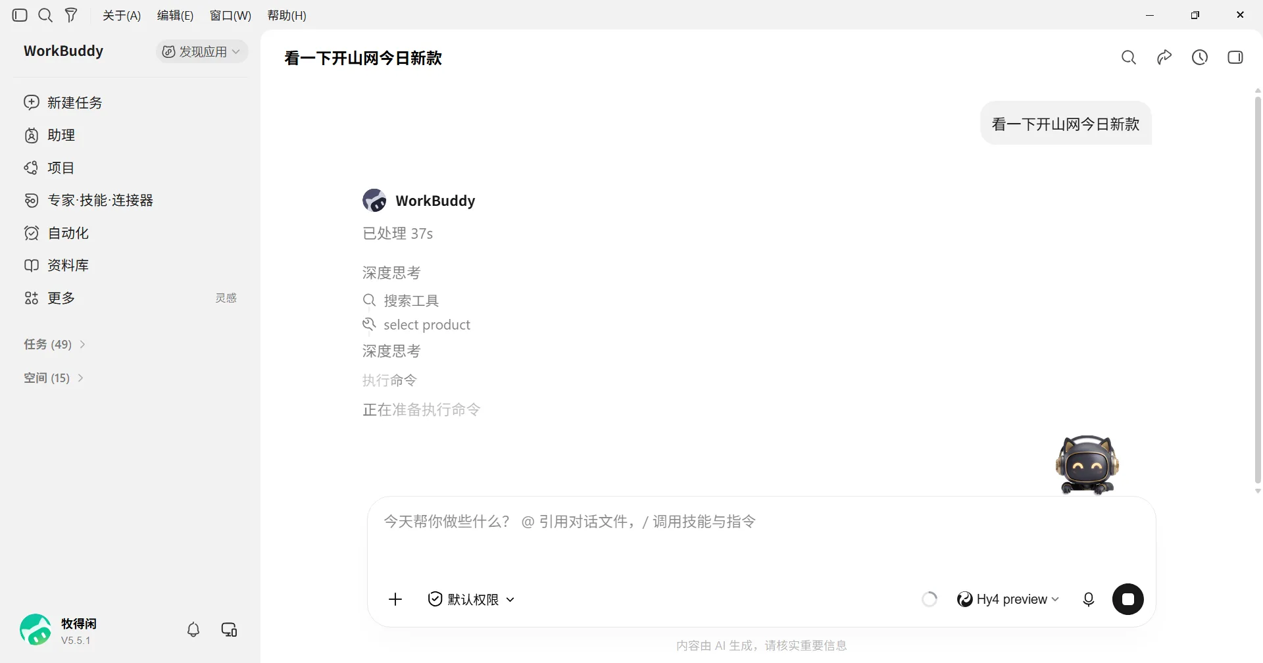Image resolution: width=1263 pixels, height=663 pixels.
Task: Click the search icon in title bar
Action: point(45,15)
